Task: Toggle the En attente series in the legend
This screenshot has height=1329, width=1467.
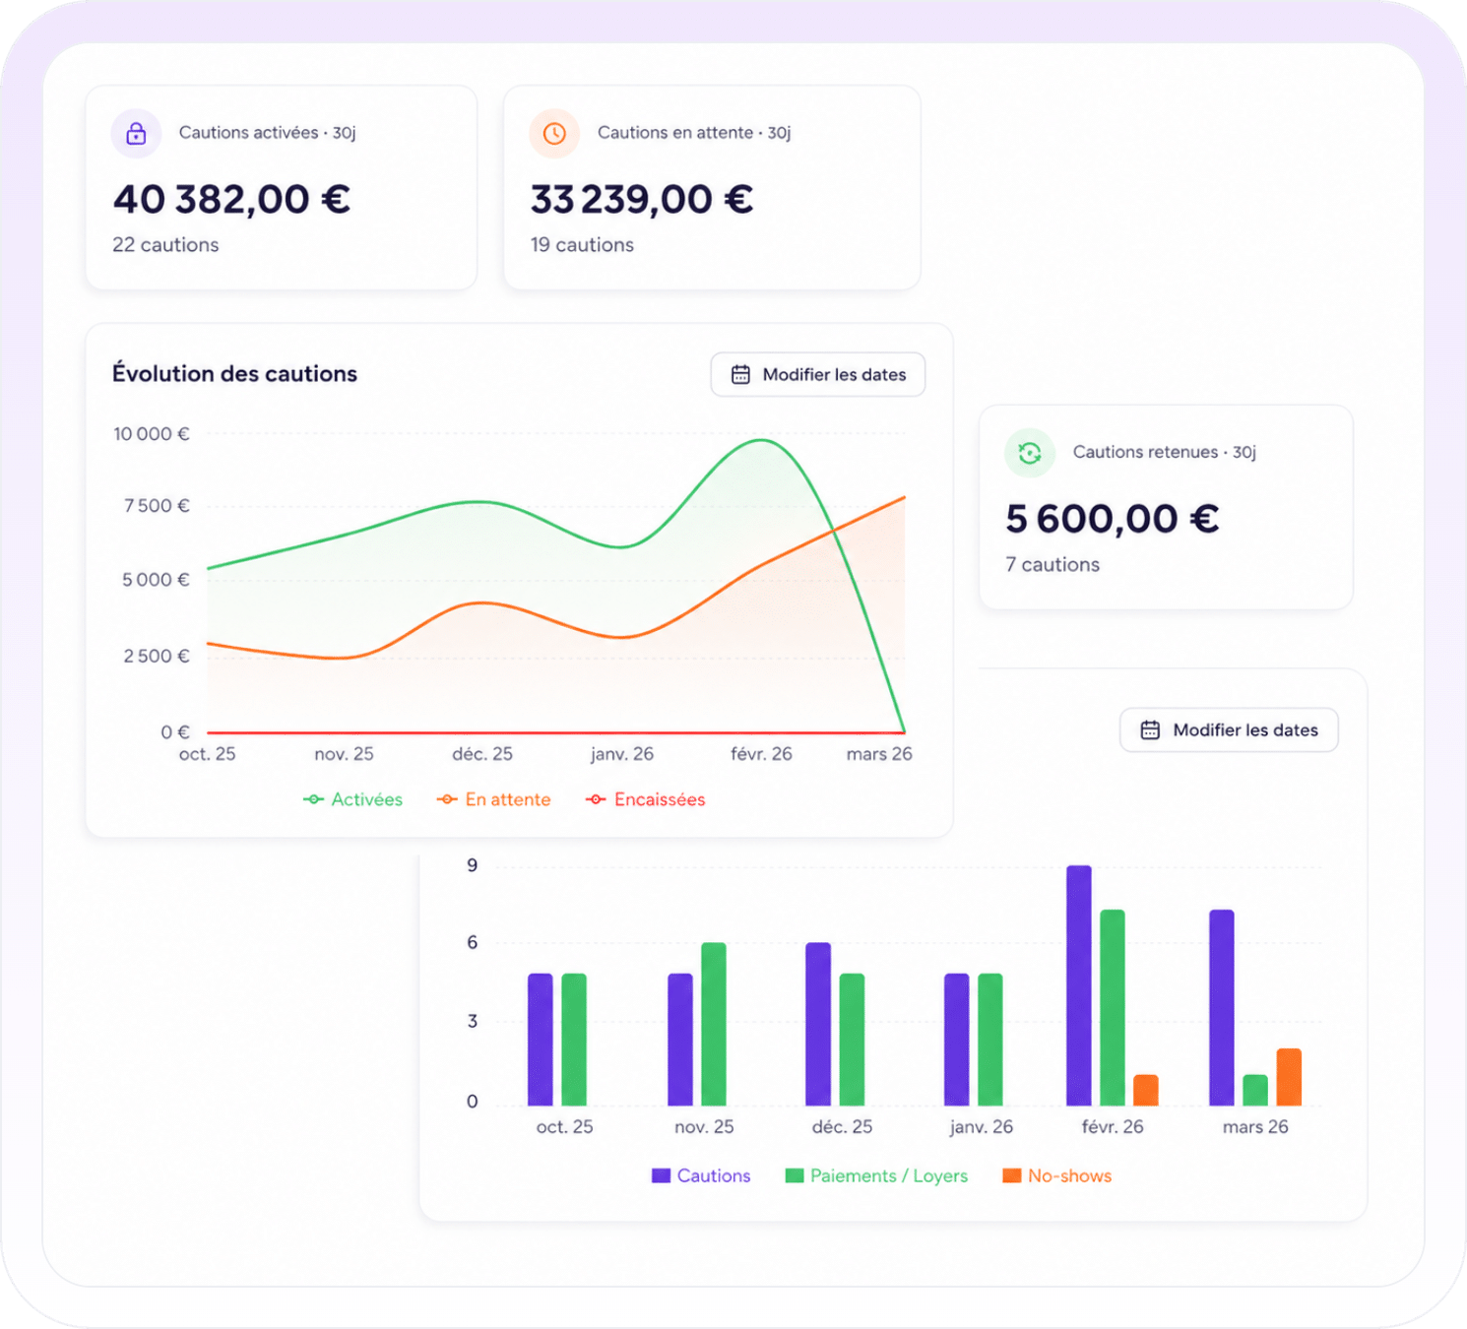Action: [x=493, y=799]
